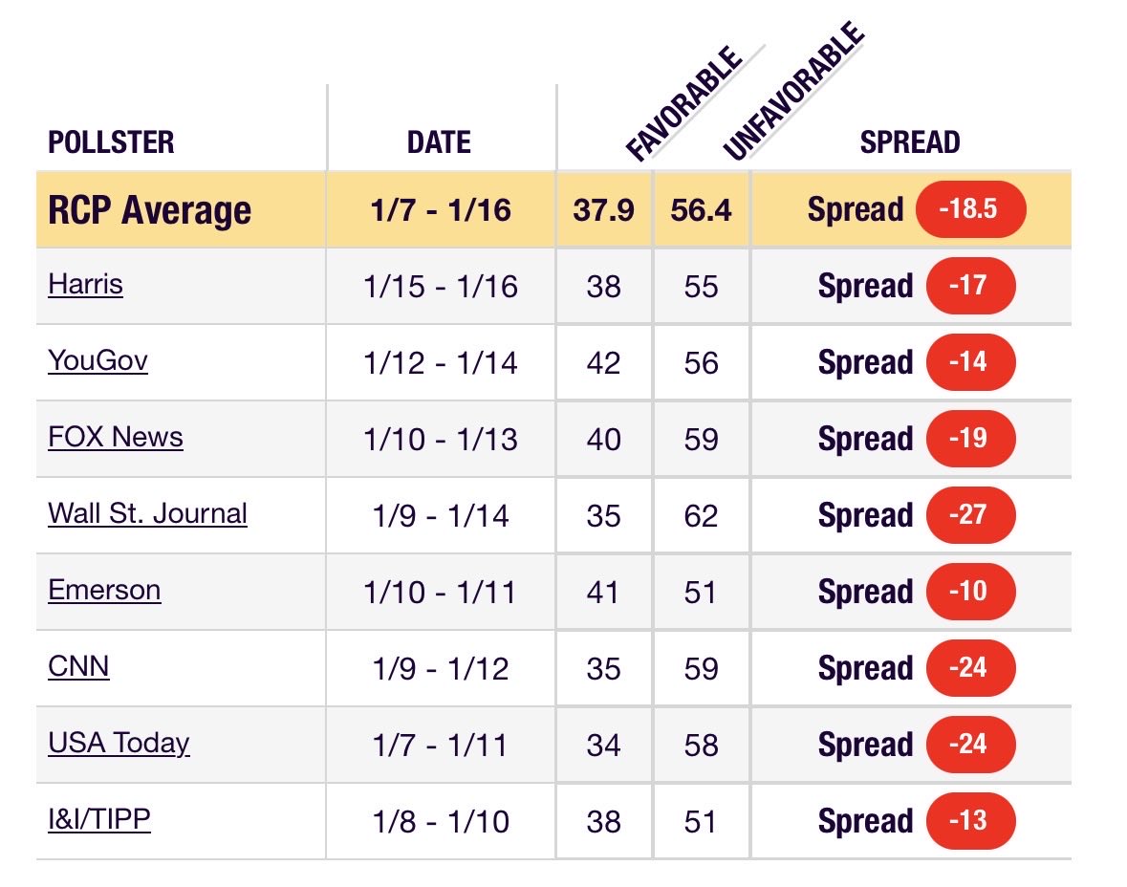This screenshot has width=1127, height=887.
Task: Open the USA Today poll link
Action: pos(119,744)
